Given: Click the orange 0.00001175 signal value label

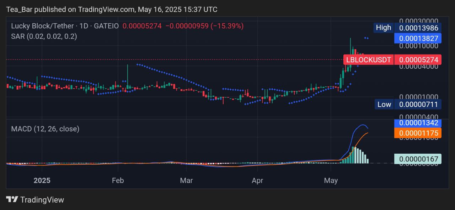Looking at the screenshot, I should tap(418, 133).
